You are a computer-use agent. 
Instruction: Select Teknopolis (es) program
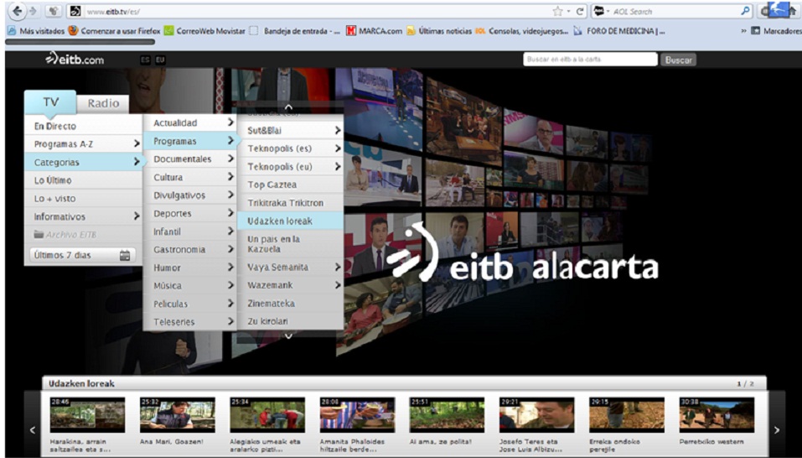click(x=291, y=148)
